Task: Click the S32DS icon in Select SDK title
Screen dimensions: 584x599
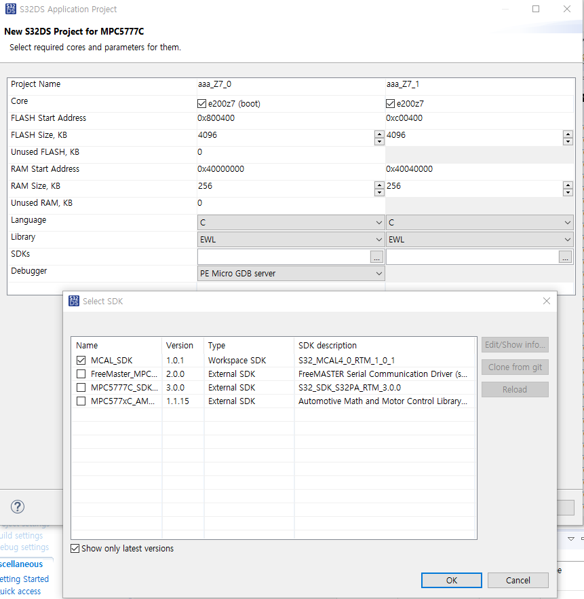Action: click(x=74, y=301)
